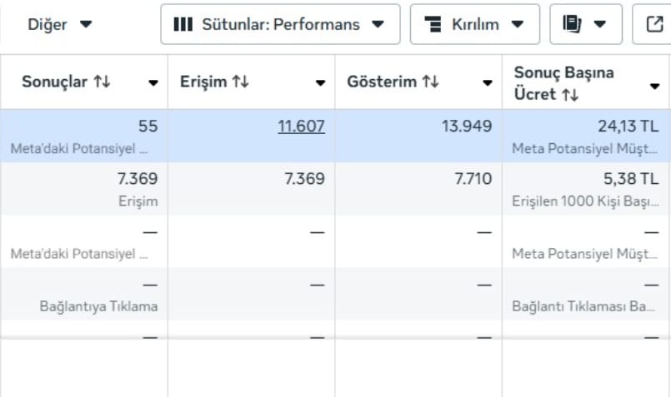Sort by Sonuç Başına Ücret arrows
The width and height of the screenshot is (671, 397).
tap(570, 94)
